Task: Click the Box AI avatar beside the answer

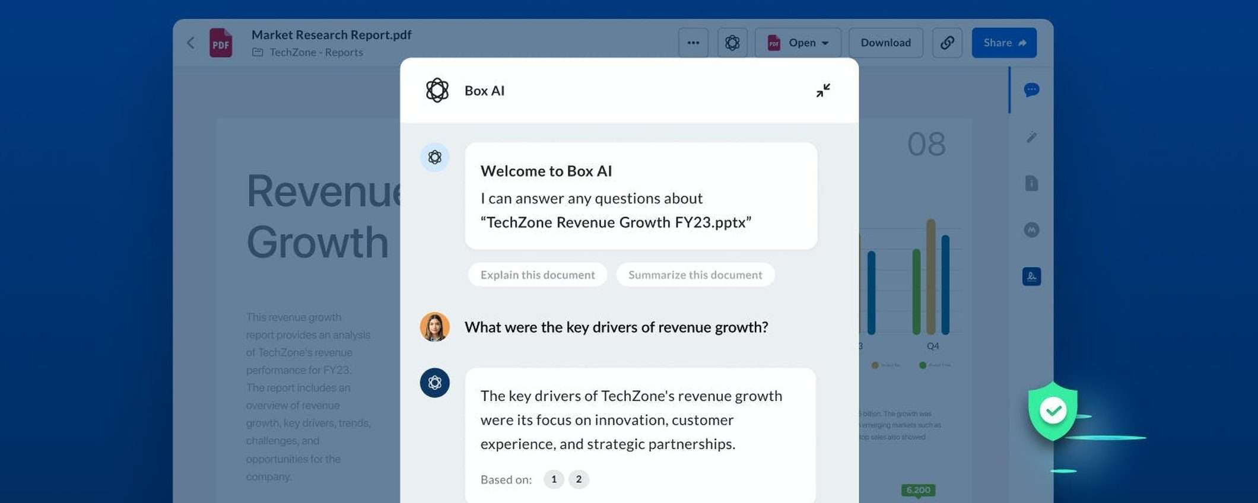Action: tap(435, 383)
